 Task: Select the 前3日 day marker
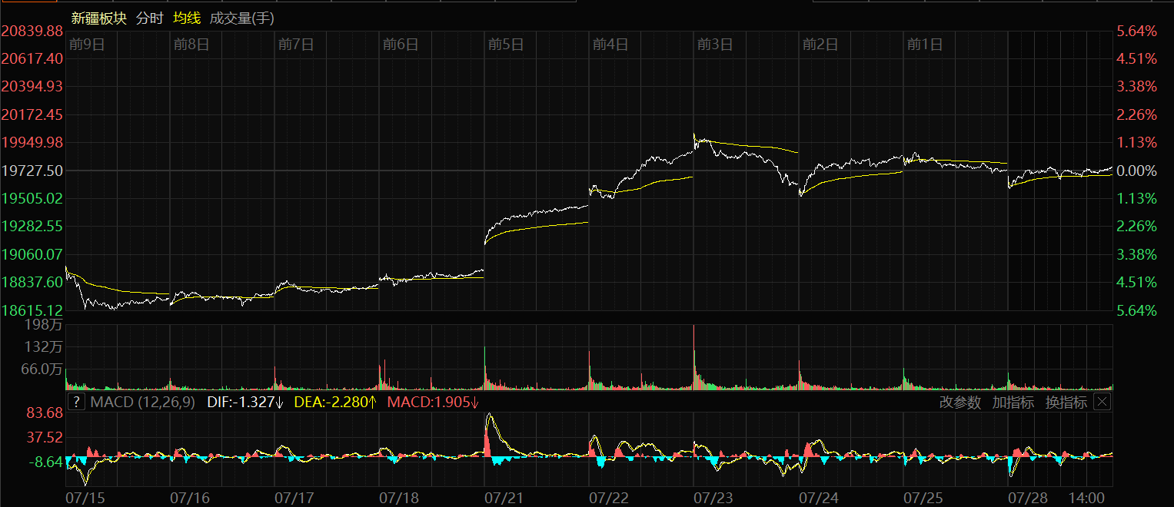[x=714, y=45]
